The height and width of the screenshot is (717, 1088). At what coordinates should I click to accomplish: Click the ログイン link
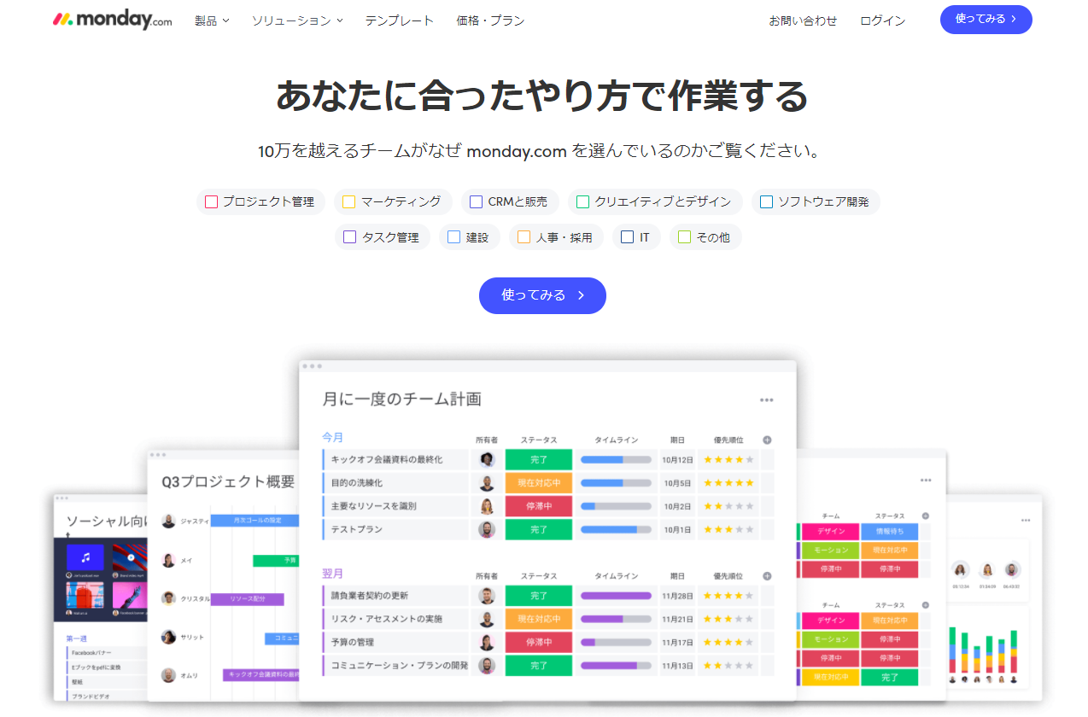[882, 20]
